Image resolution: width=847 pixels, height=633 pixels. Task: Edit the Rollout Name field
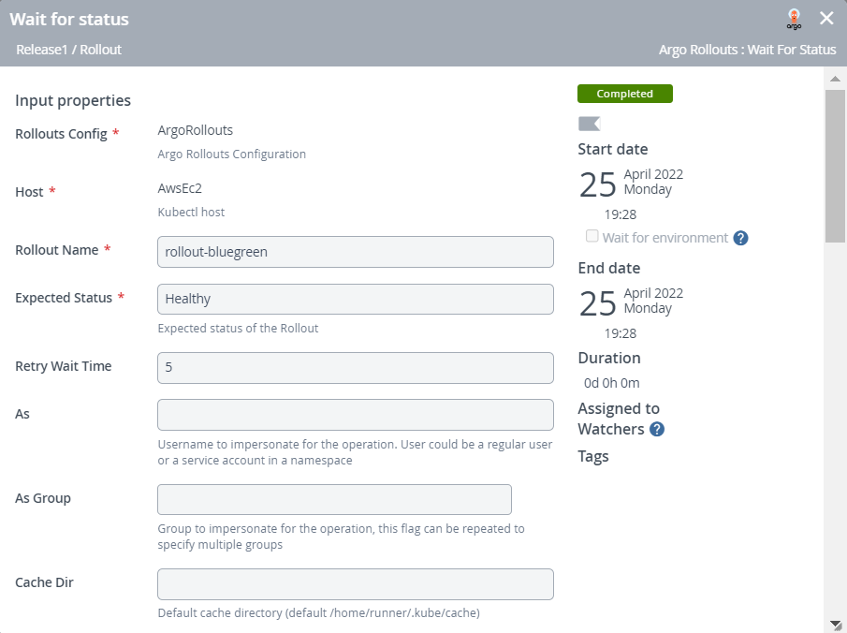(x=356, y=252)
